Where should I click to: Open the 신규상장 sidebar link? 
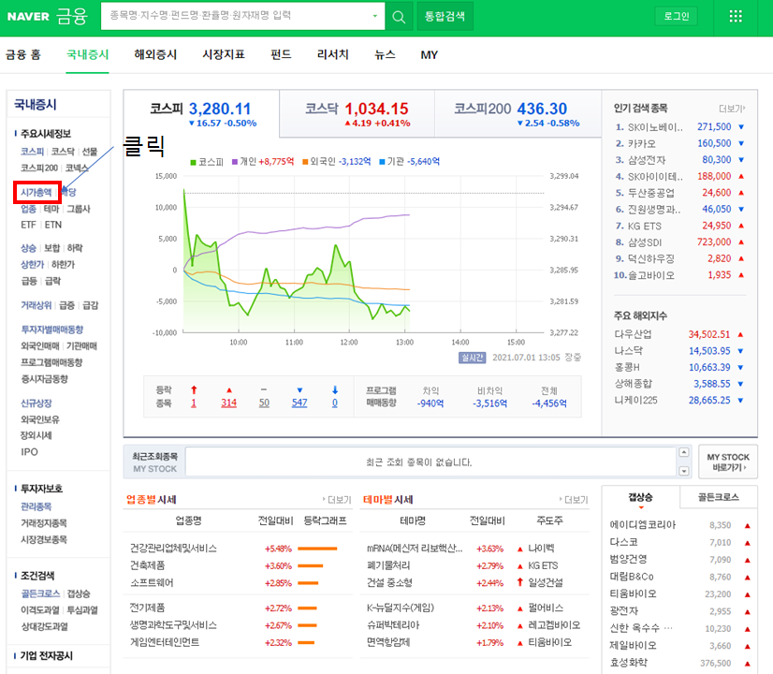(36, 403)
